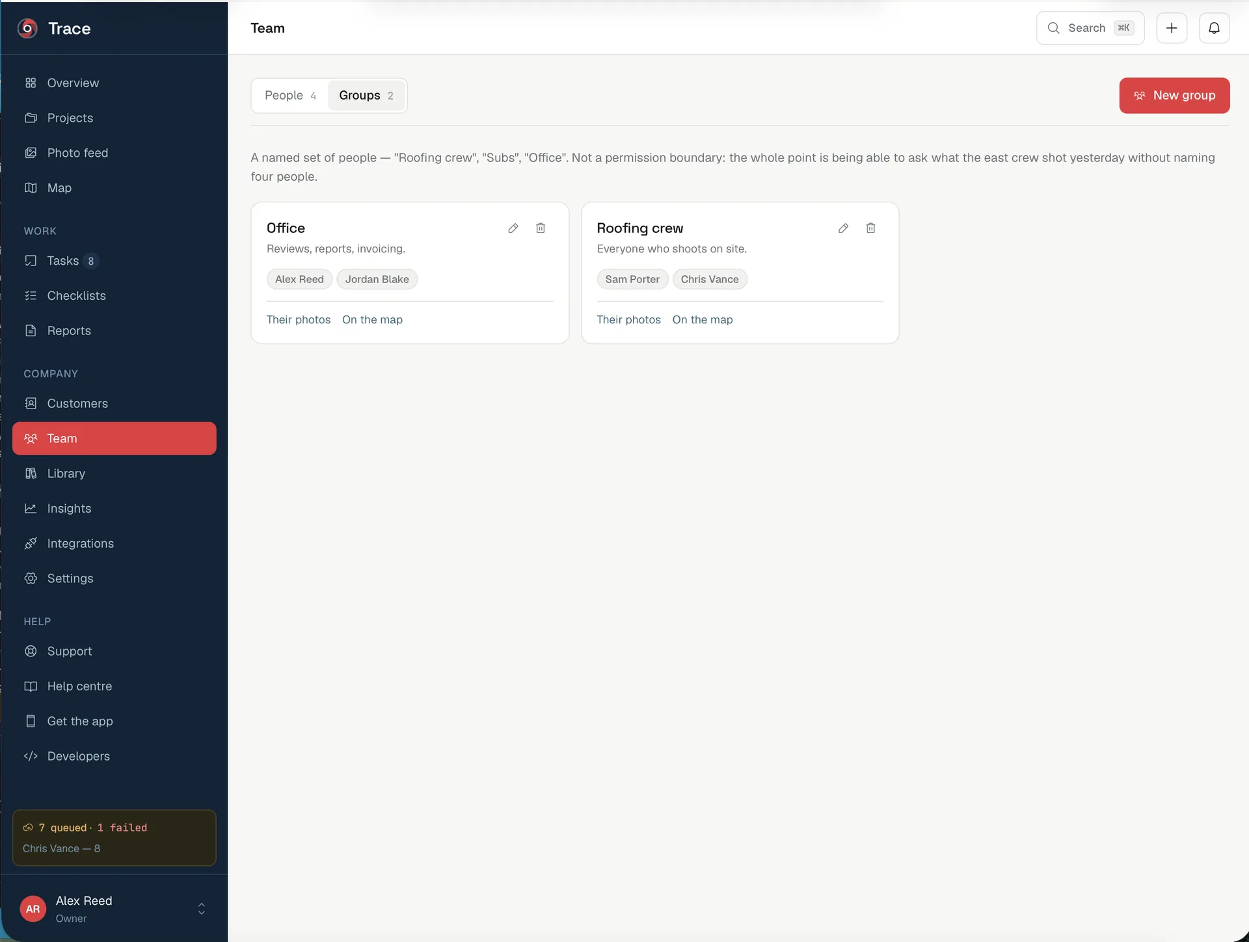
Task: Click the Chris Vance member chip
Action: [710, 279]
